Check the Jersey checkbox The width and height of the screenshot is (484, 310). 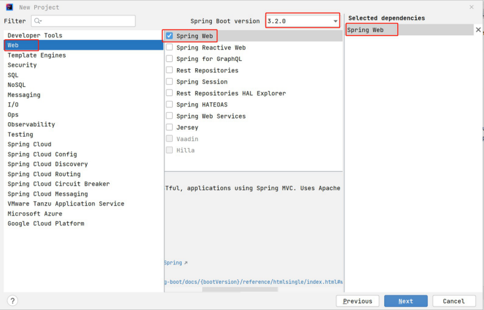[x=169, y=127]
